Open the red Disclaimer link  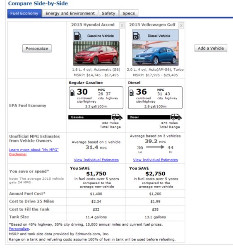click(18, 154)
